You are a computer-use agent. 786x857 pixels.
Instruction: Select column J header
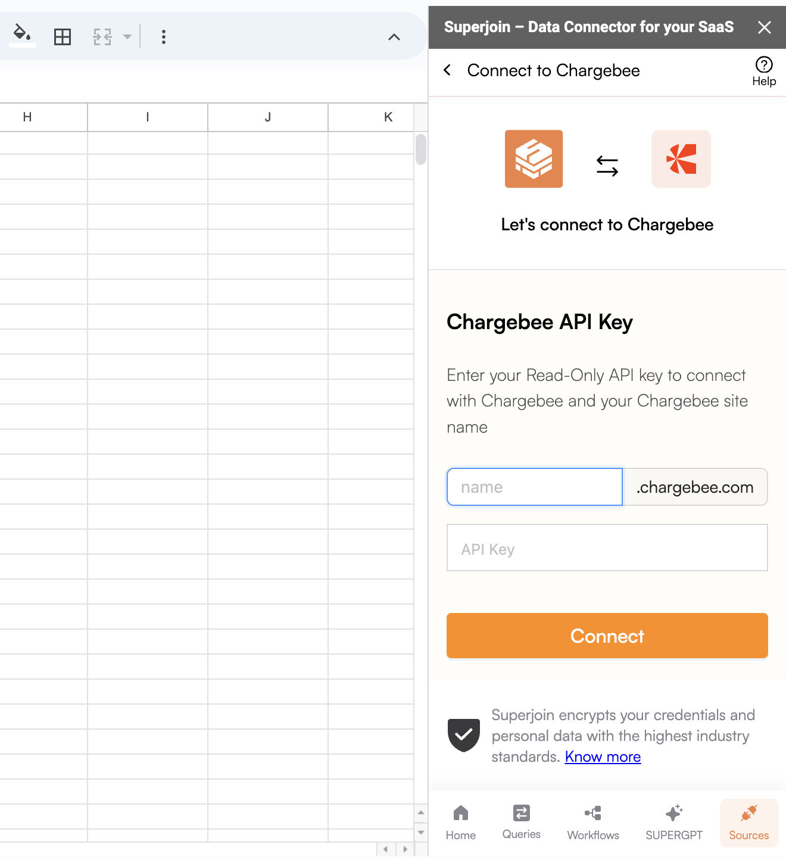268,117
